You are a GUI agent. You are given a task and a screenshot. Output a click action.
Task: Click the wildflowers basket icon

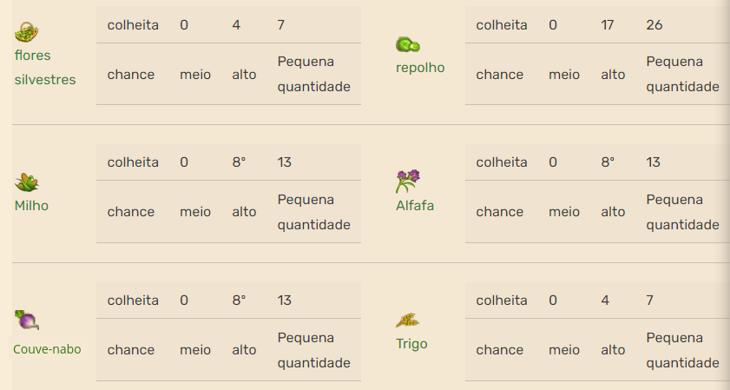(x=27, y=32)
